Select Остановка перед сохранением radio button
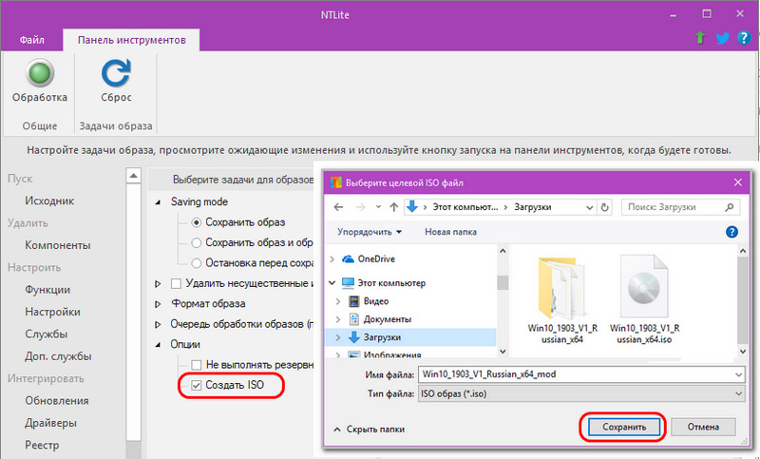Viewport: 760px width, 459px height. [x=197, y=262]
